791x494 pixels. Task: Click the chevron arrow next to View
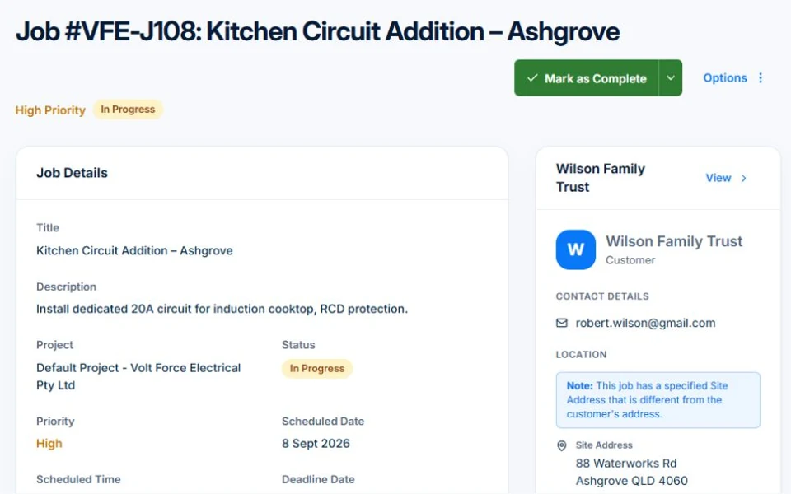pyautogui.click(x=743, y=178)
